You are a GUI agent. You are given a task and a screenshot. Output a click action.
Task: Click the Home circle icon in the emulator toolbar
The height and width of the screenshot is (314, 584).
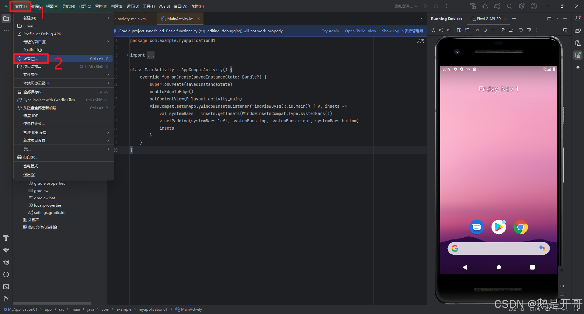[485, 30]
